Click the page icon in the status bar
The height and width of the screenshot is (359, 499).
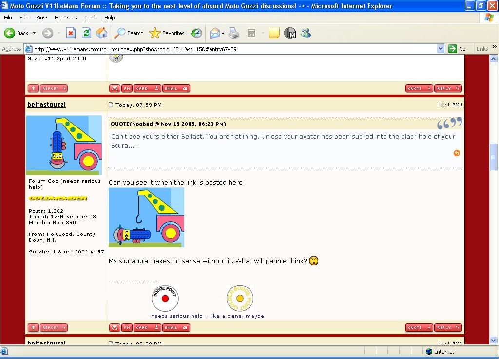4,351
